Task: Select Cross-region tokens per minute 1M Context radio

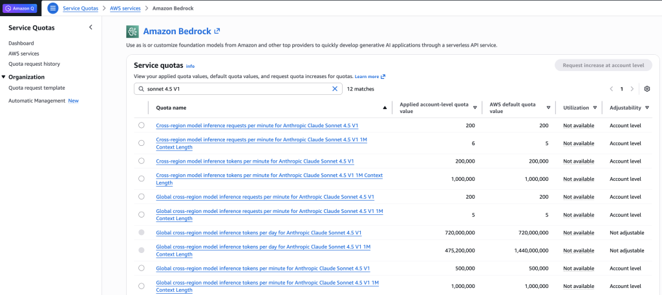Action: tap(142, 179)
